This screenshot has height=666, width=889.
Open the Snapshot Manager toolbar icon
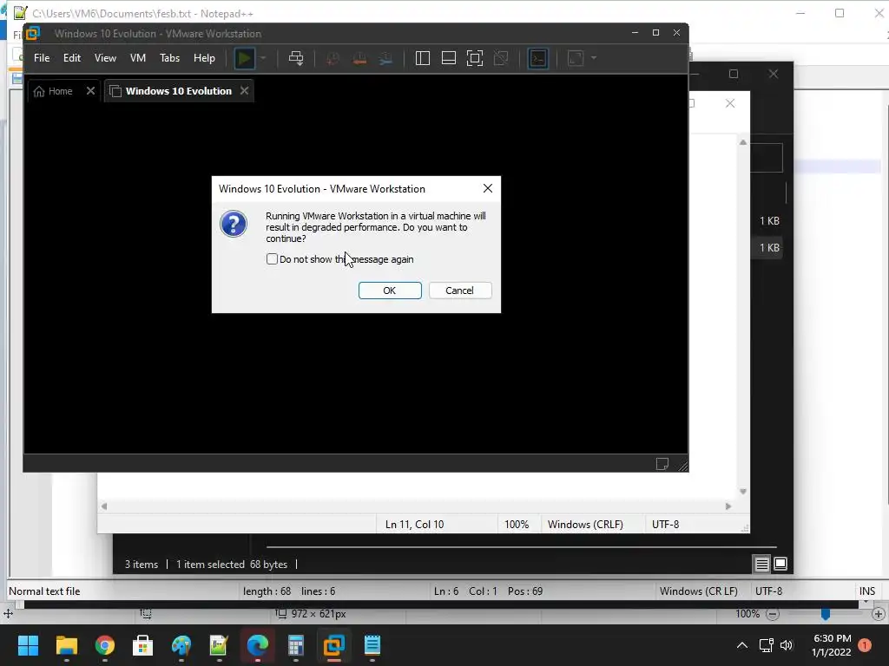tap(385, 58)
